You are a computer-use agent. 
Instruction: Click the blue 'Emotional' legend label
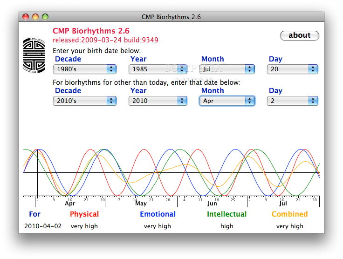(158, 214)
